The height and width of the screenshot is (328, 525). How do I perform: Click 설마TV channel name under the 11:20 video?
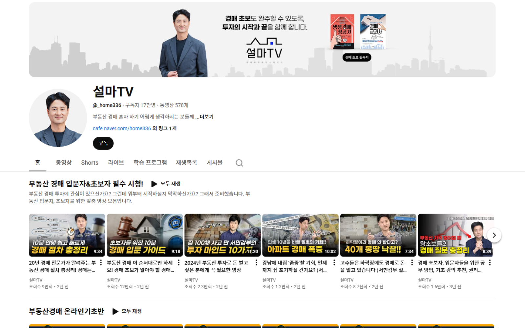[x=191, y=280]
